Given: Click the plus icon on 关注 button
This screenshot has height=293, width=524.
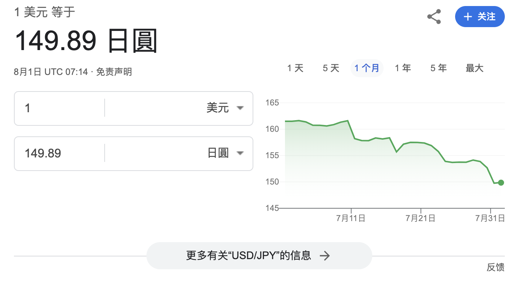Looking at the screenshot, I should [468, 17].
